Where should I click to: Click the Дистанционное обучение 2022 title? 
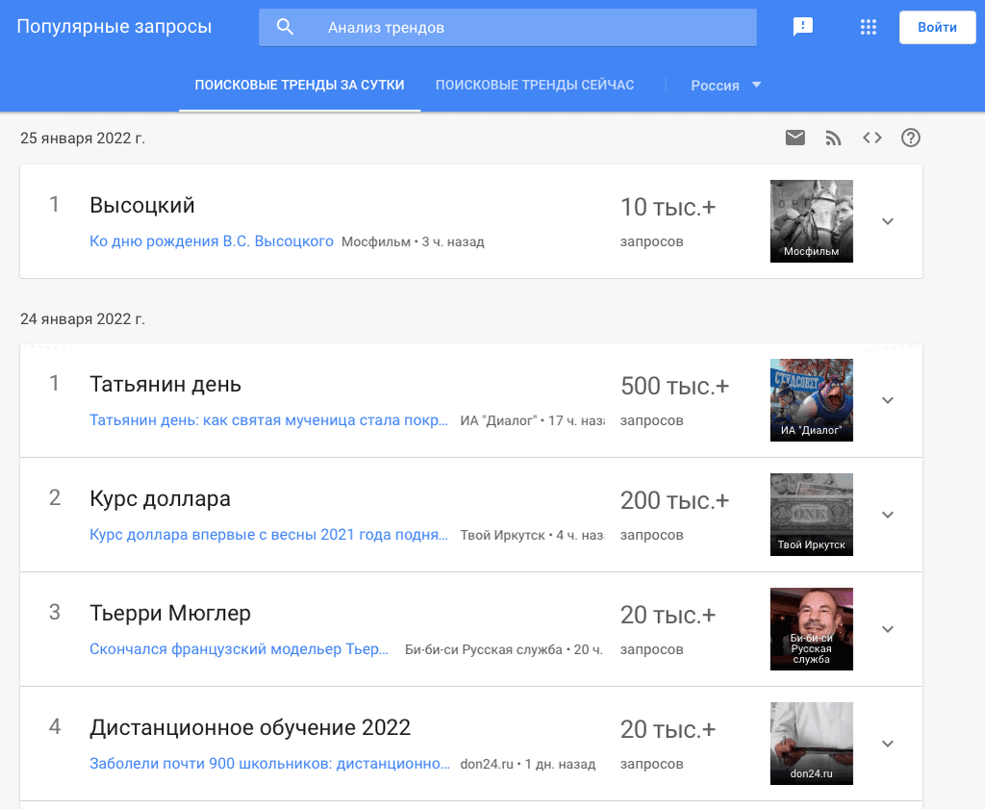pyautogui.click(x=250, y=728)
